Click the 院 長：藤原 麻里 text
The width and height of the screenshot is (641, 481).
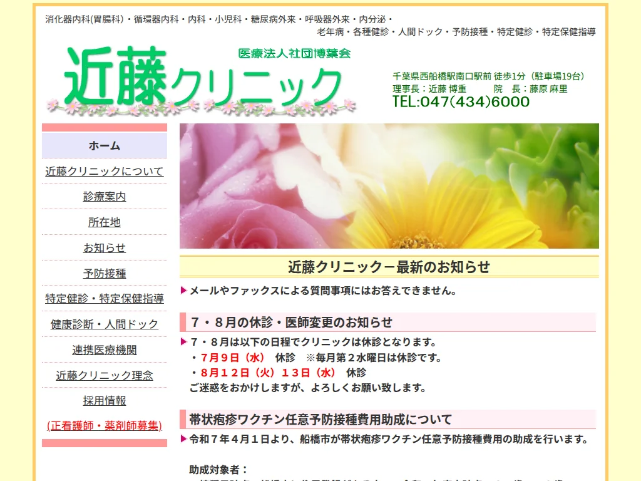click(531, 89)
